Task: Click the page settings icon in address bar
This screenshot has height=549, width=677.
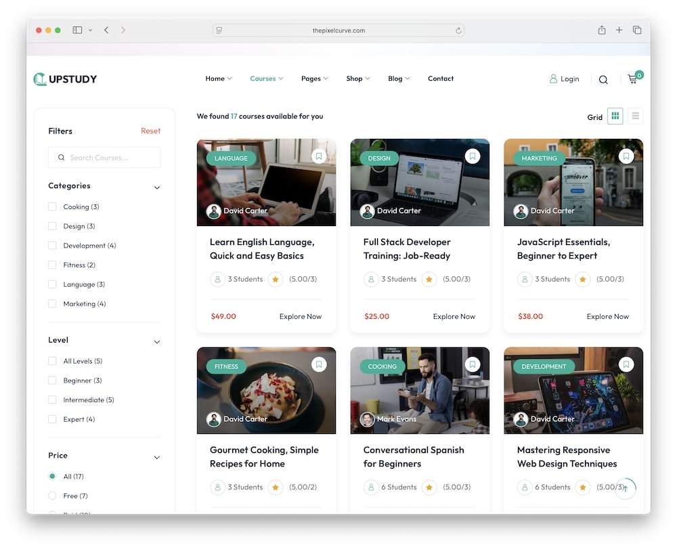Action: [x=219, y=30]
